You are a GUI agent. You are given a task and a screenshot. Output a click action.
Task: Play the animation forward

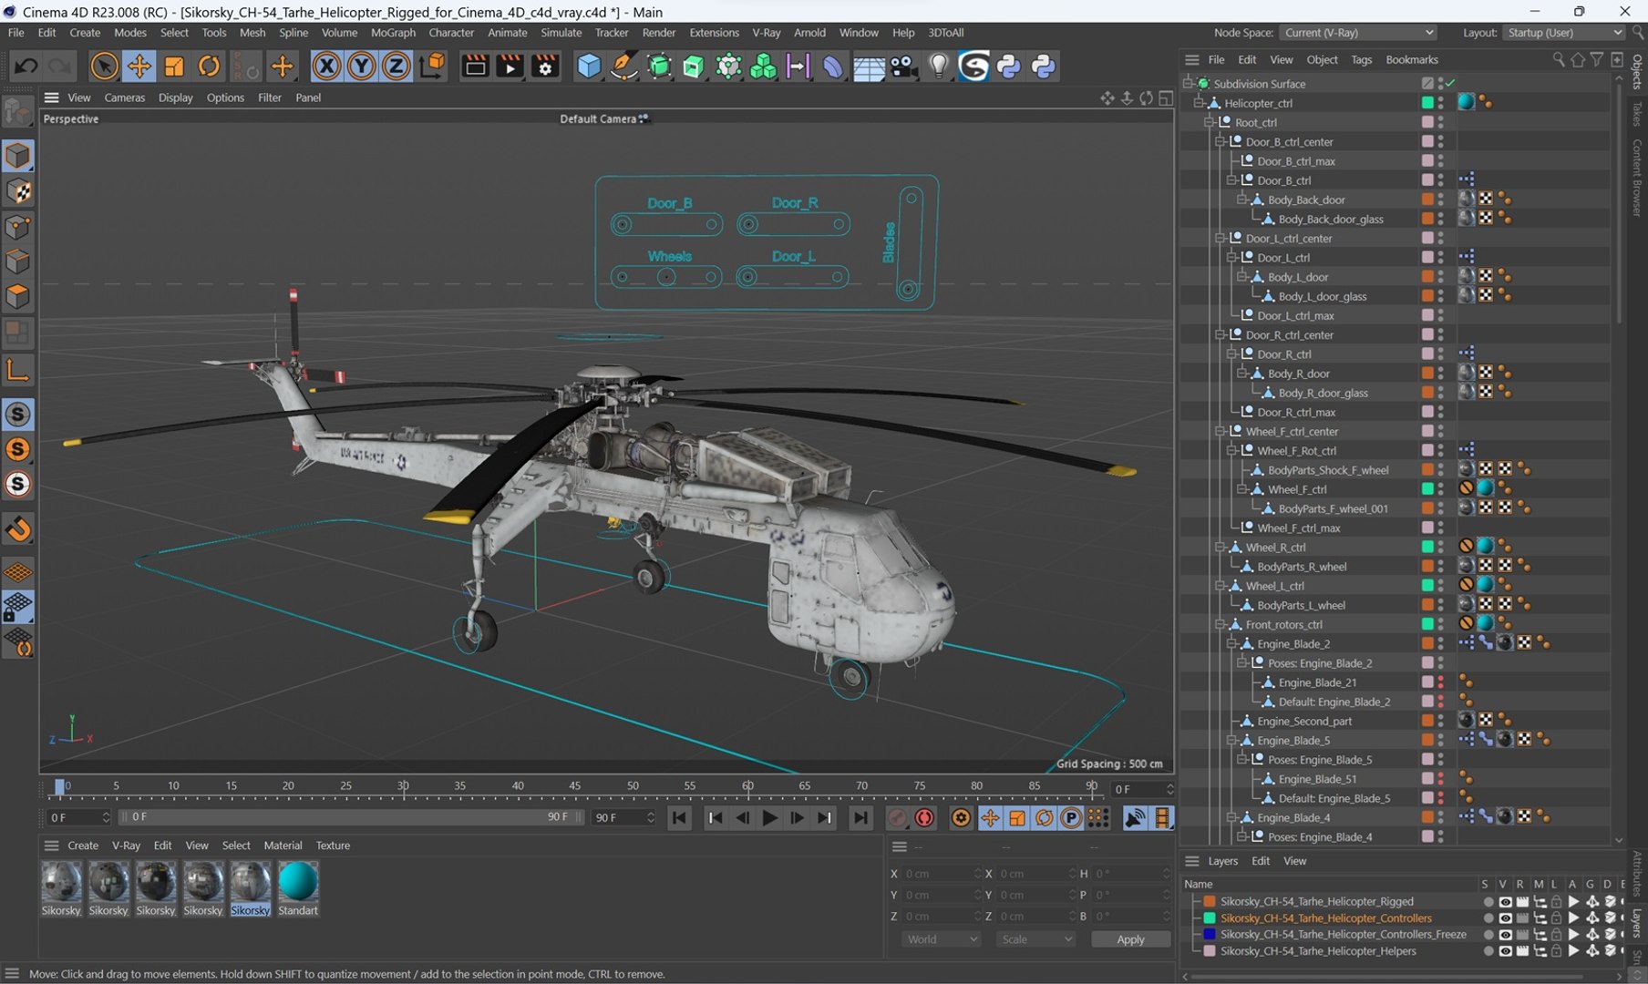pos(769,818)
